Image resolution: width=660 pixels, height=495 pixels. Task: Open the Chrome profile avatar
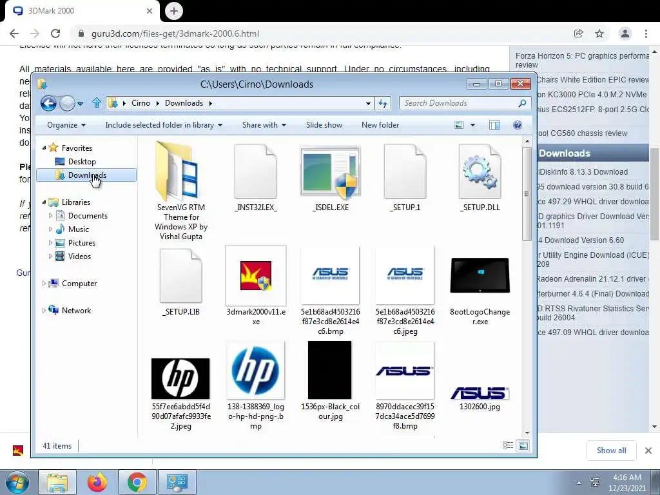coord(625,34)
